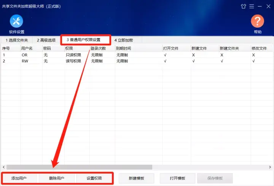Click 无 password cell in RW row
Image resolution: width=274 pixels, height=186 pixels.
[46, 61]
